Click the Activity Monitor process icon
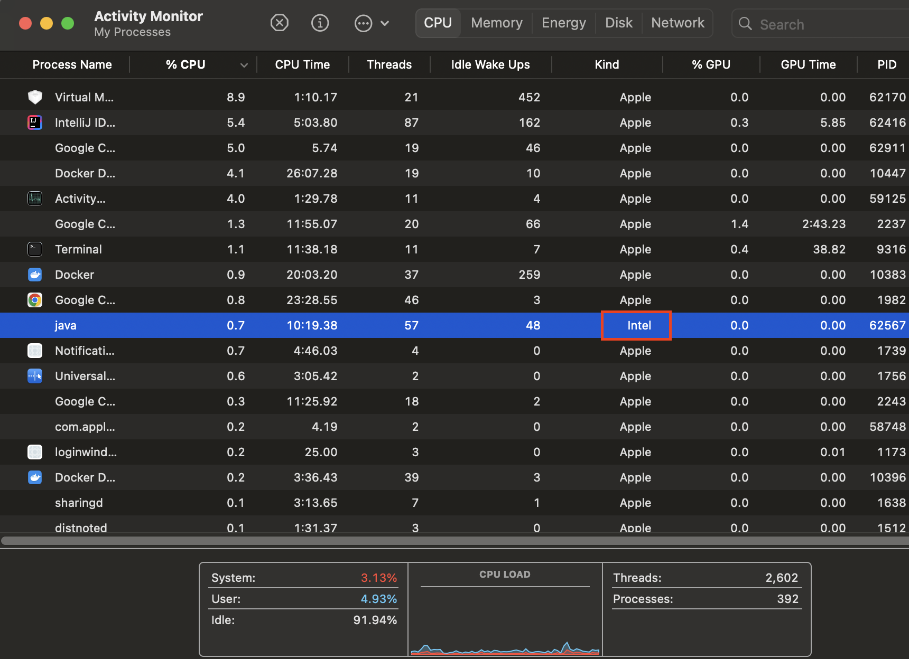909x659 pixels. [35, 199]
